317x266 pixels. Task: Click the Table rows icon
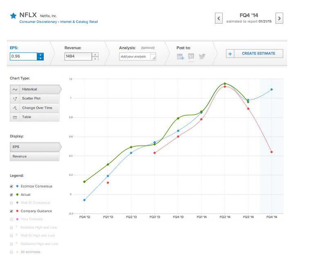click(15, 117)
